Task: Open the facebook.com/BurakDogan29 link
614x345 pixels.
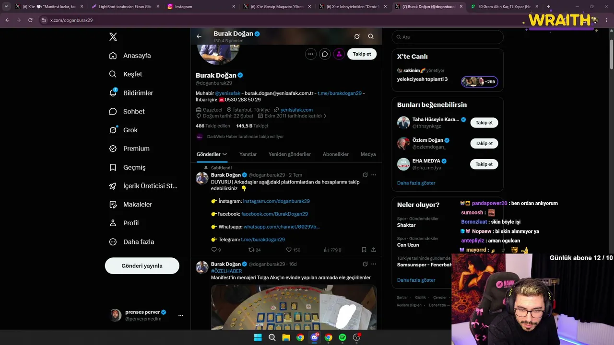Action: pyautogui.click(x=274, y=214)
